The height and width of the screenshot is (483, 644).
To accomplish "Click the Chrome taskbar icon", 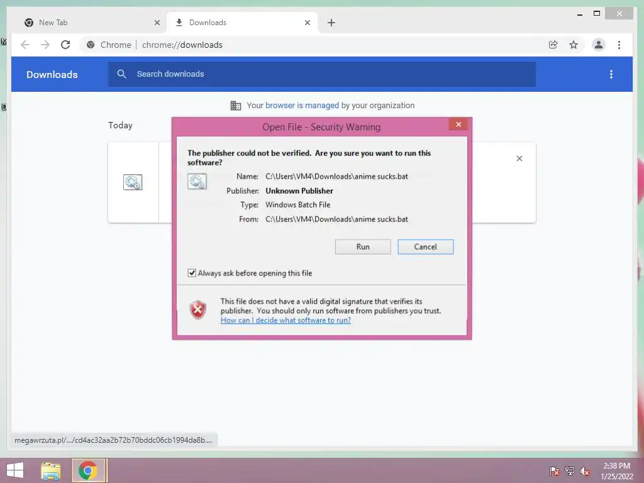I will click(x=88, y=470).
